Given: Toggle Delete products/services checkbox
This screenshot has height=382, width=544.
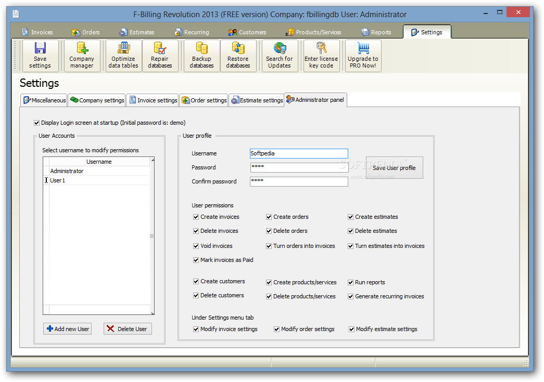Looking at the screenshot, I should point(269,296).
